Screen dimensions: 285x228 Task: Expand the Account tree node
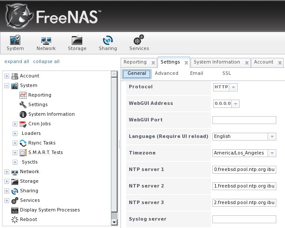pos(7,76)
